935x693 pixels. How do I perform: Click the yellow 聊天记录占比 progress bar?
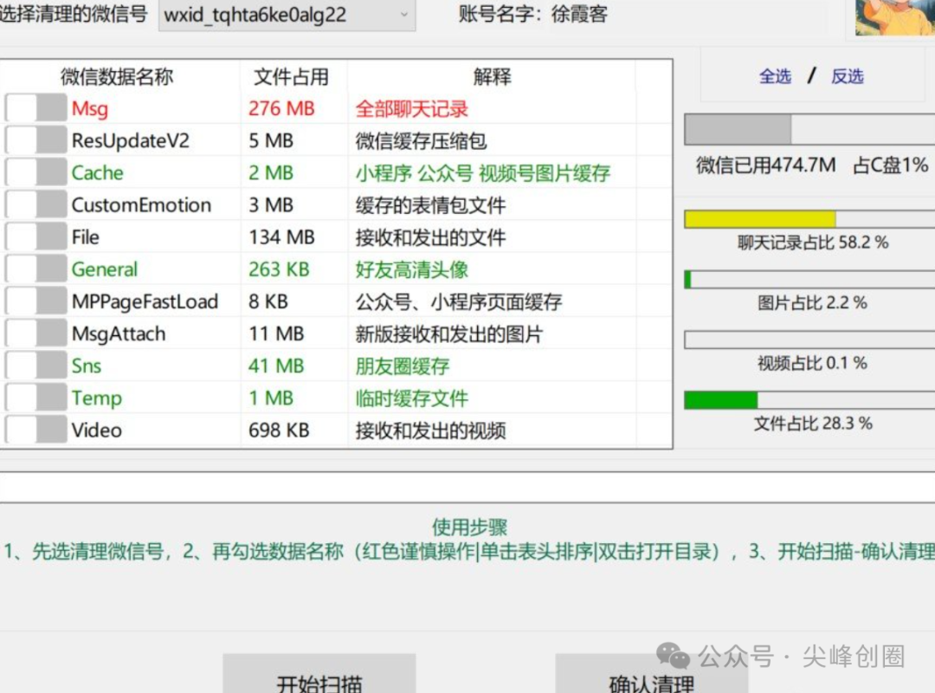809,219
